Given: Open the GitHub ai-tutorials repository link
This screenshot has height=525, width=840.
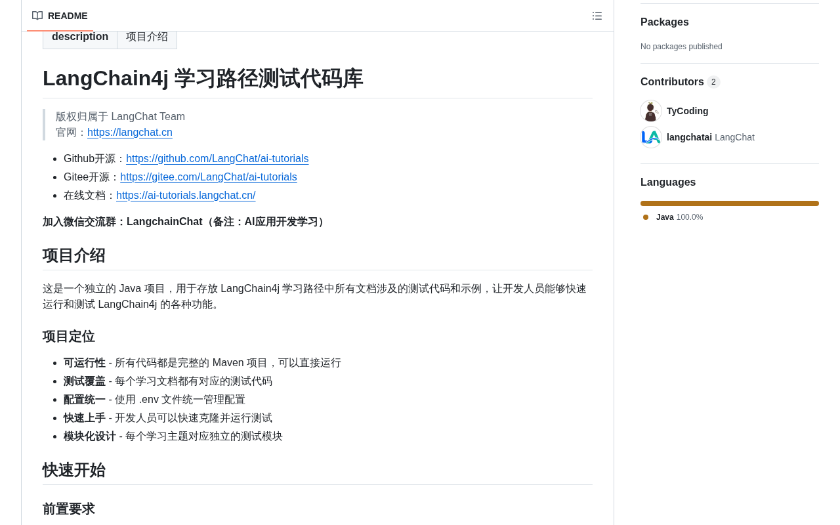Looking at the screenshot, I should coord(217,159).
